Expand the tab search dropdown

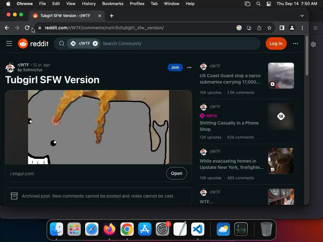click(302, 16)
